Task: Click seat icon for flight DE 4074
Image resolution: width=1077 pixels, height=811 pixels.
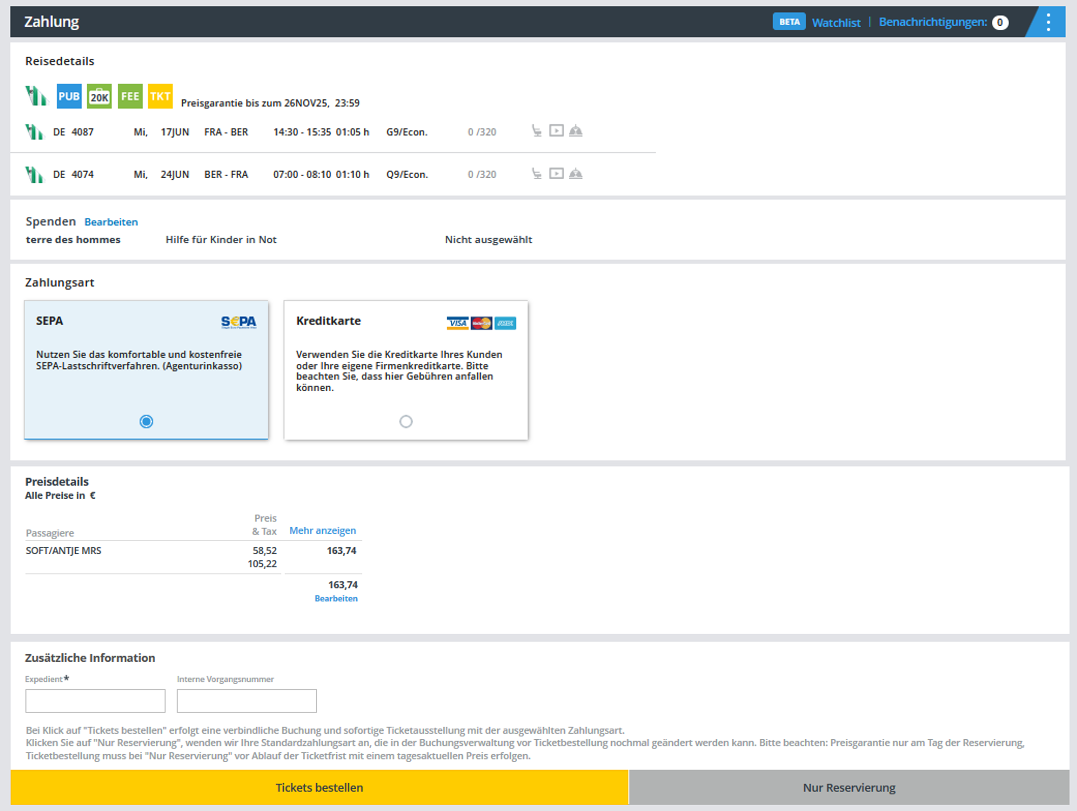Action: click(537, 174)
